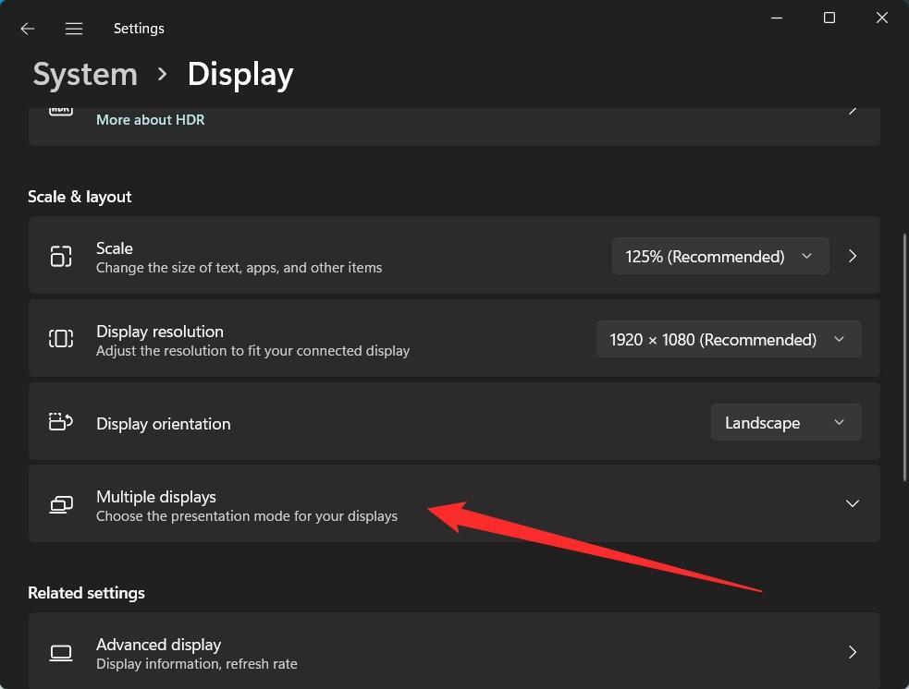Image resolution: width=909 pixels, height=689 pixels.
Task: Click the Multiple displays icon
Action: tap(61, 504)
